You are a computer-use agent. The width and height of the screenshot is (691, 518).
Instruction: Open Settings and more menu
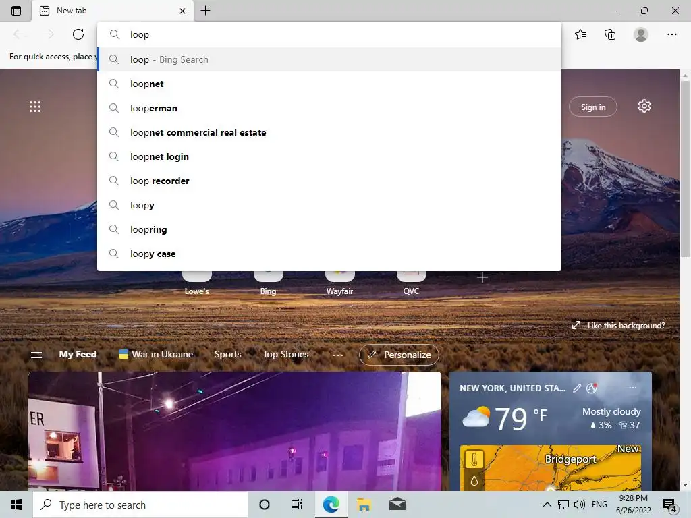671,34
